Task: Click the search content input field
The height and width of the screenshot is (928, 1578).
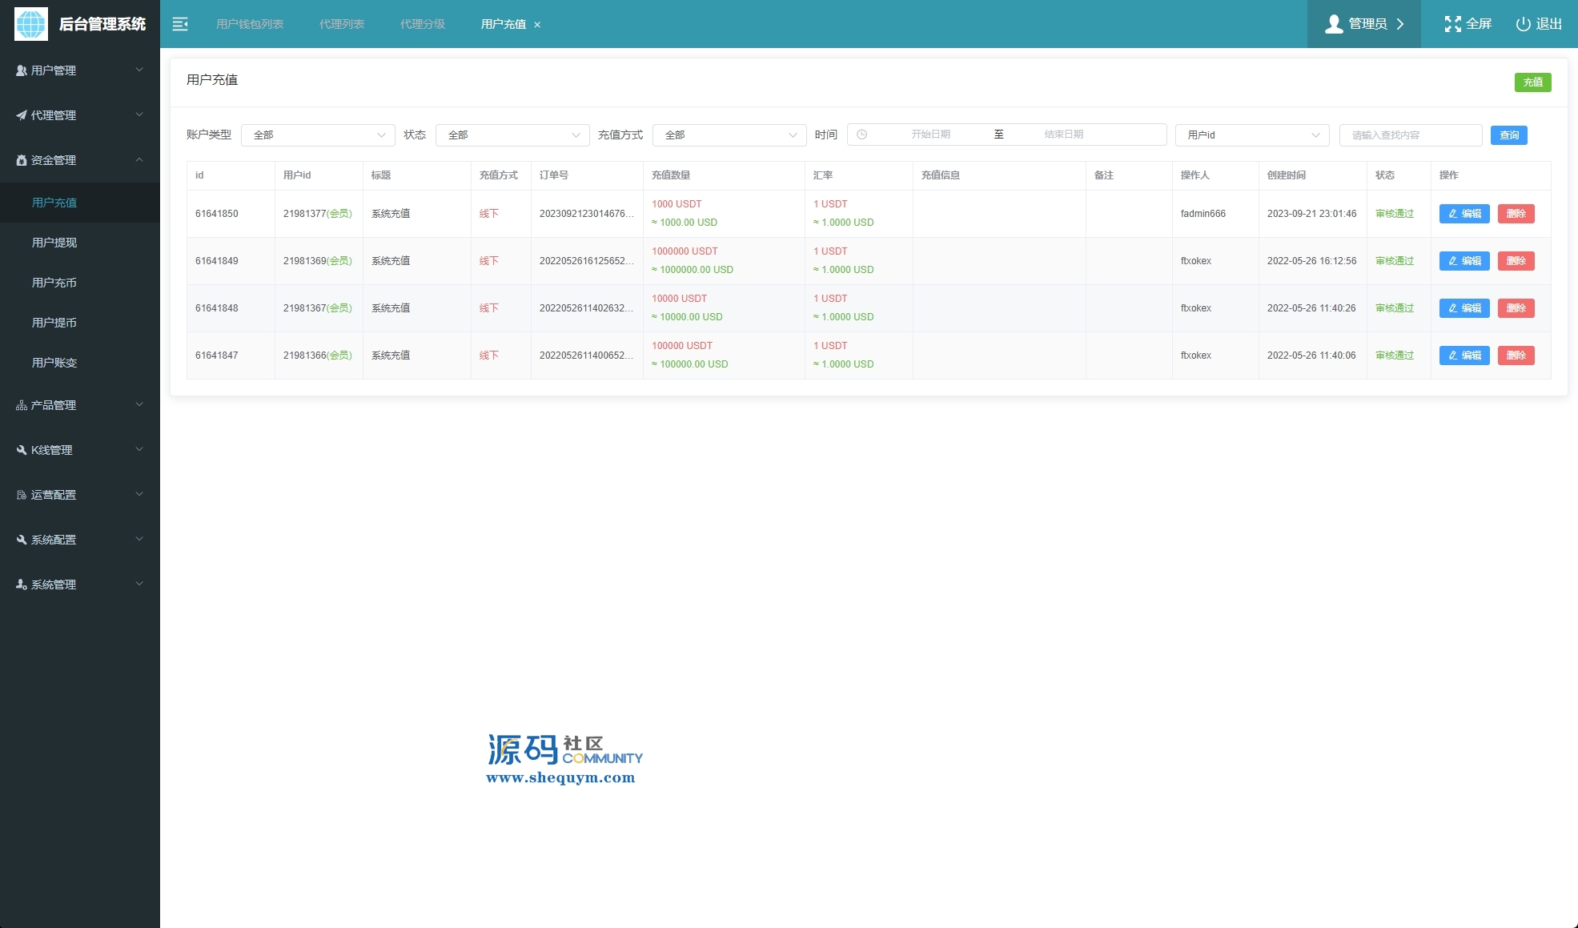Action: [x=1410, y=135]
